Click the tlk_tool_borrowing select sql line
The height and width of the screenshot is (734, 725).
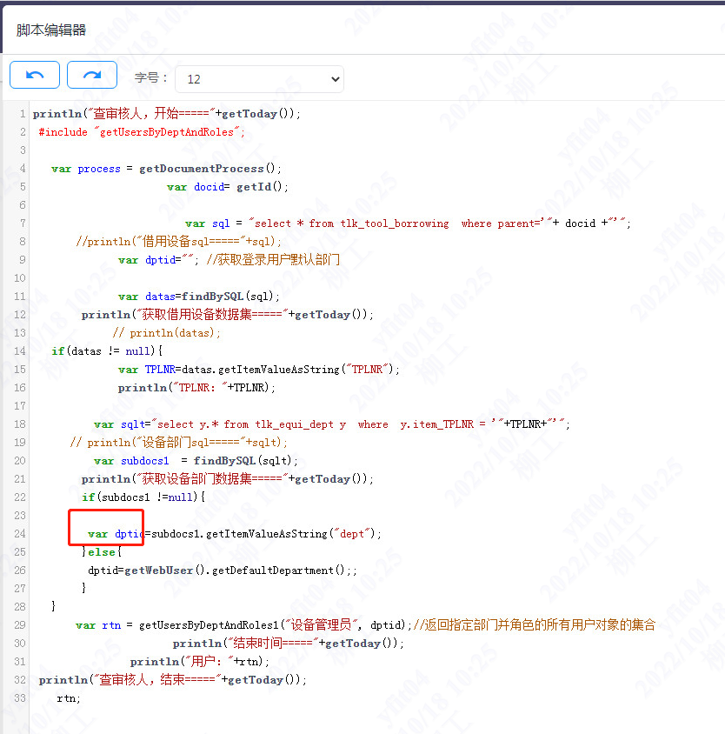tap(408, 224)
